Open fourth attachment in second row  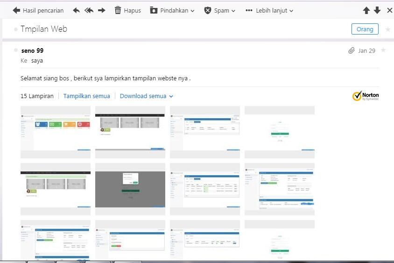pyautogui.click(x=280, y=189)
